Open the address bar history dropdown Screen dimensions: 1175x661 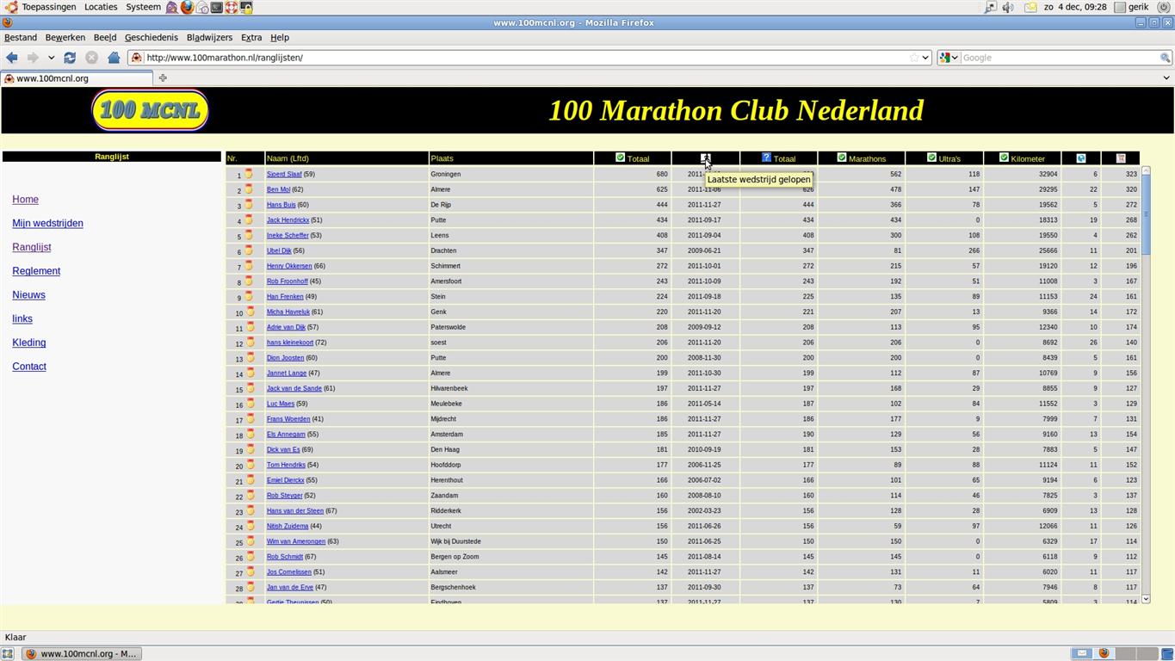[x=925, y=58]
